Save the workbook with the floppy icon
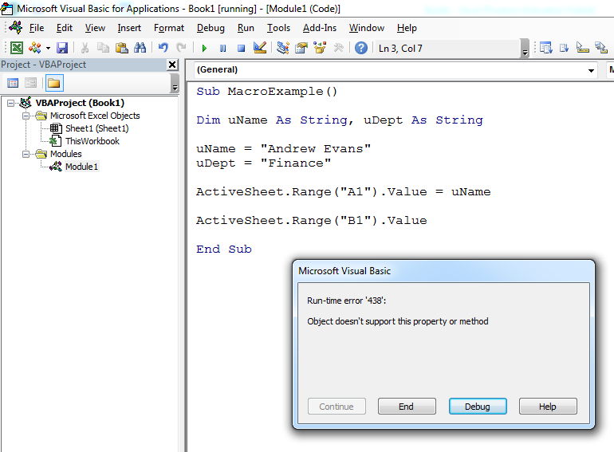 (62, 48)
